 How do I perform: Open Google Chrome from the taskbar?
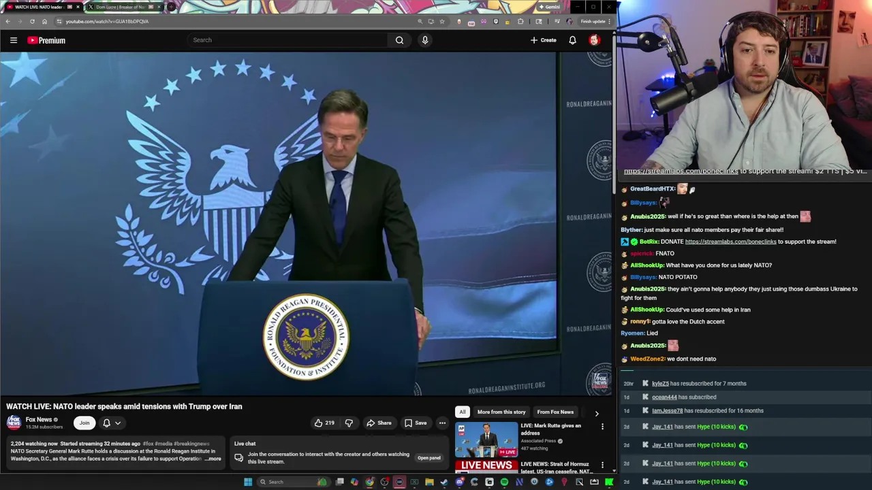(370, 482)
